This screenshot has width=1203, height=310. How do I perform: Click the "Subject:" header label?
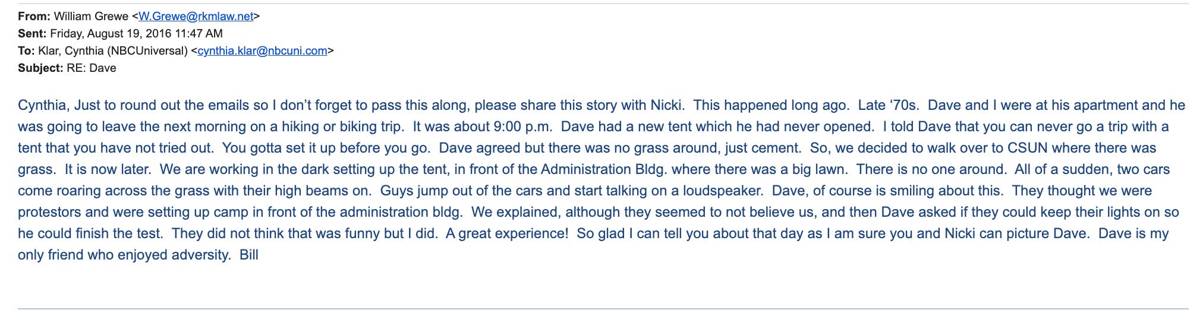click(40, 68)
